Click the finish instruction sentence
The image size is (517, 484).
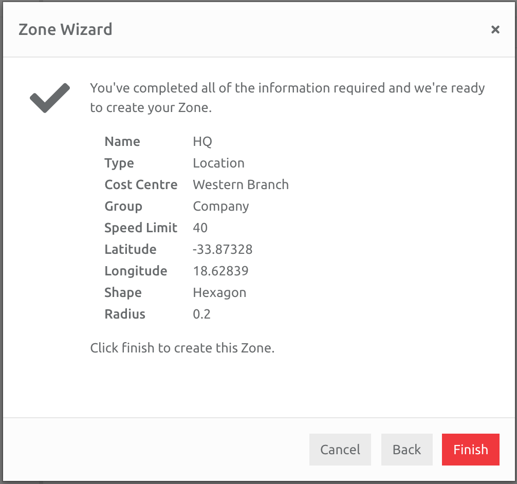click(182, 348)
